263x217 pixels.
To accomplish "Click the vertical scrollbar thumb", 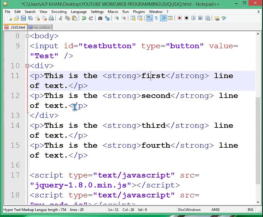I will click(258, 141).
